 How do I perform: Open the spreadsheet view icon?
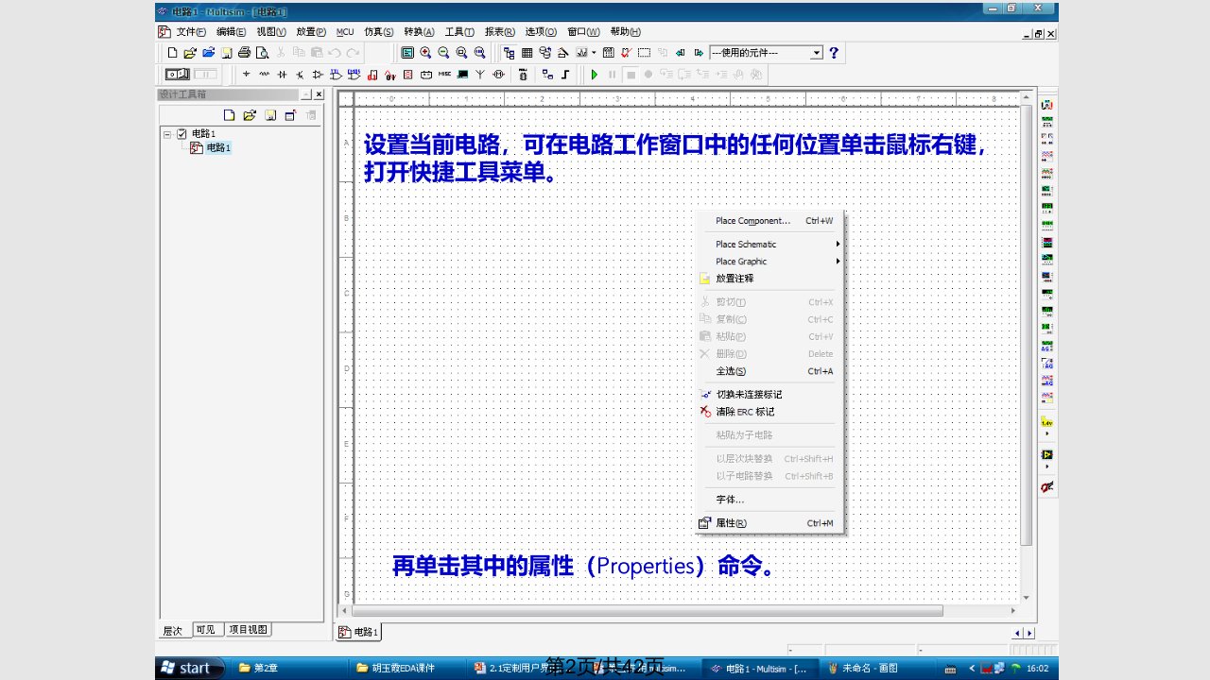coord(527,53)
